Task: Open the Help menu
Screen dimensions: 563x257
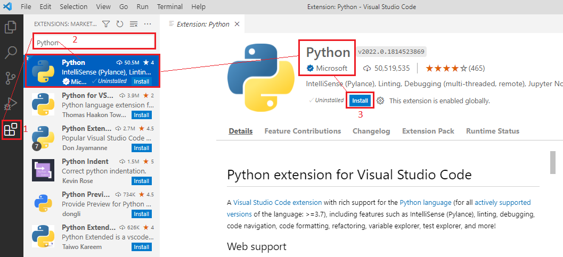Action: [198, 6]
